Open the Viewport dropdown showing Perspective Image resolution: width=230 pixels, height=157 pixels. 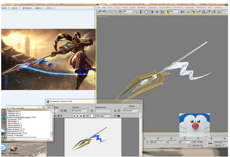click(80, 111)
